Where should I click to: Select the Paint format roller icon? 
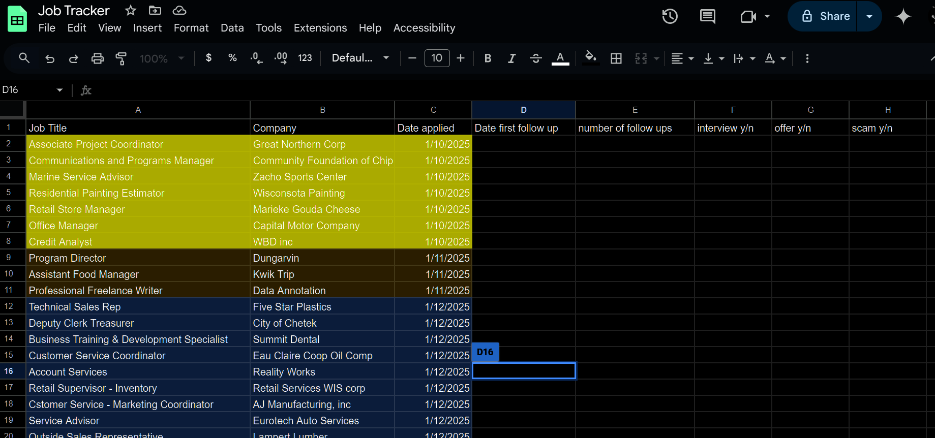coord(121,58)
